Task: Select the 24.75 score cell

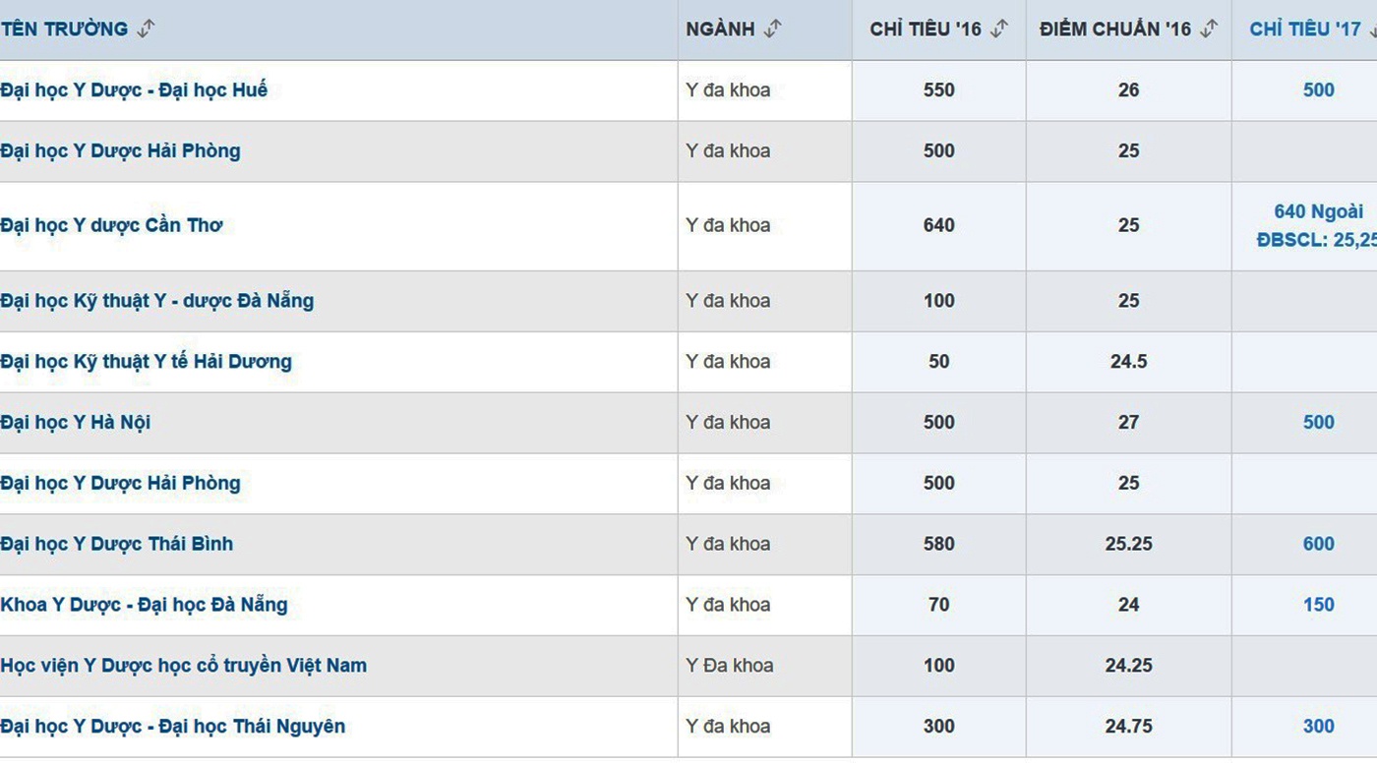Action: tap(1128, 727)
